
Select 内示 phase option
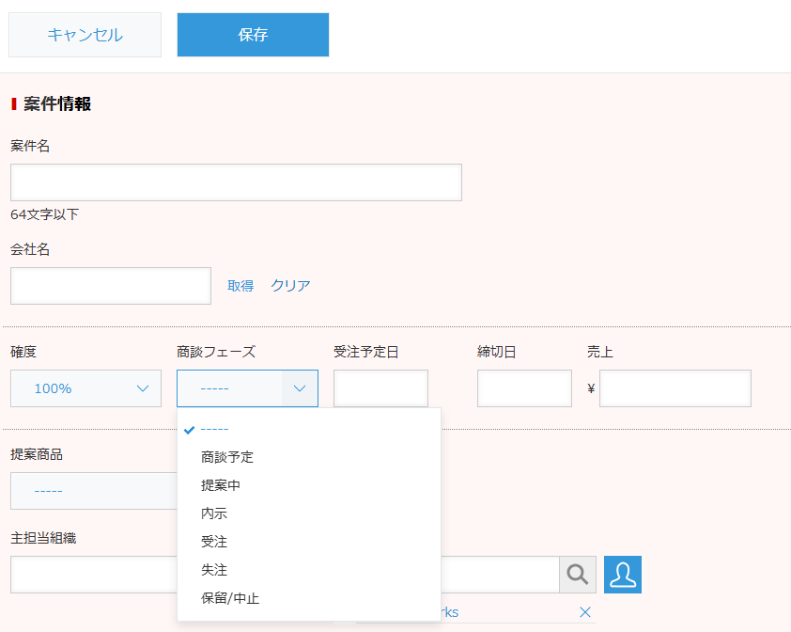(309, 513)
